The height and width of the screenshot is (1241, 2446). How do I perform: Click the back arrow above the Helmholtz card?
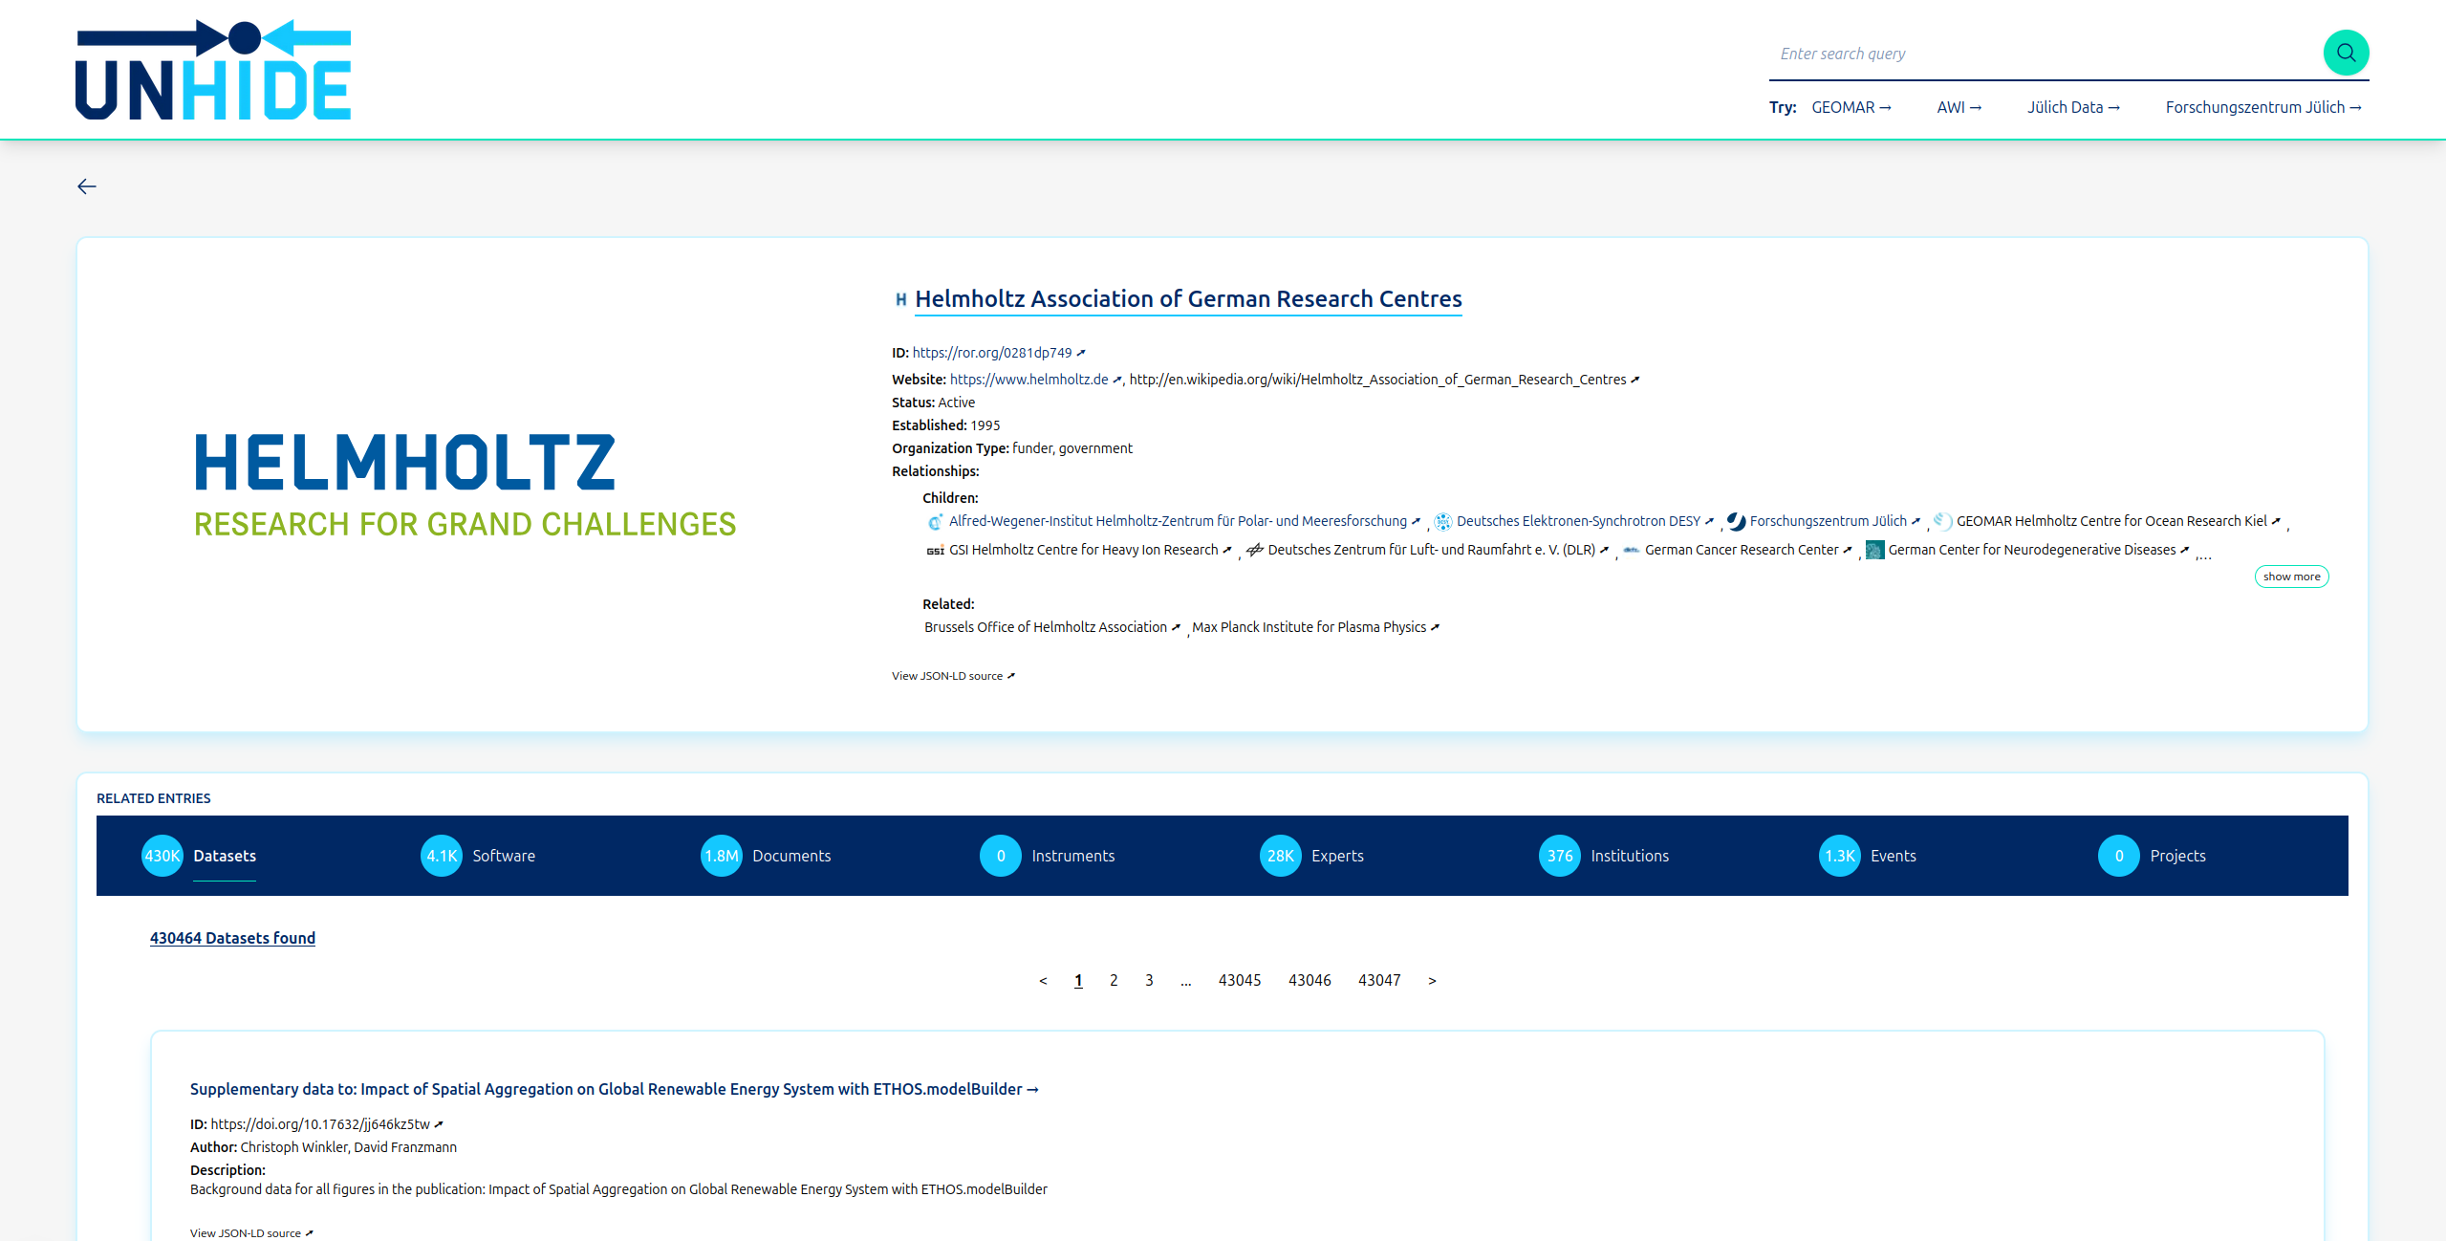click(88, 185)
